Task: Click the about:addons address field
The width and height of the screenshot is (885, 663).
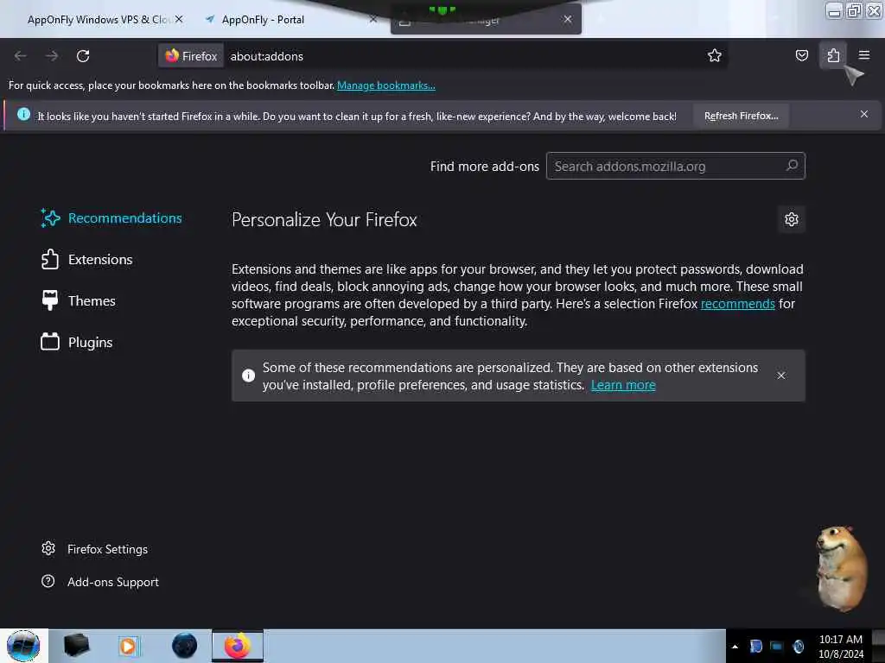Action: pyautogui.click(x=463, y=56)
